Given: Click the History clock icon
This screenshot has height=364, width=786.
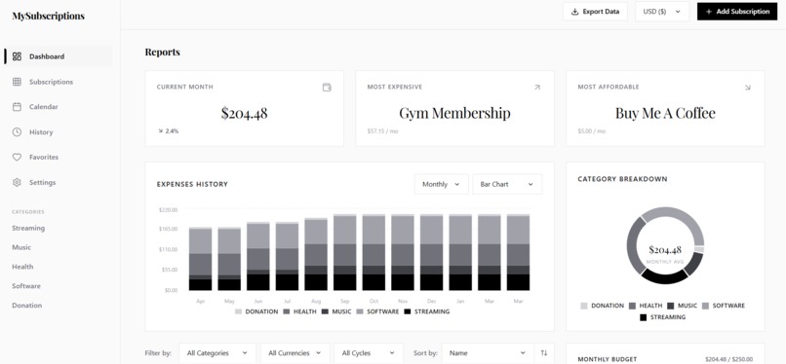Looking at the screenshot, I should click(x=17, y=132).
